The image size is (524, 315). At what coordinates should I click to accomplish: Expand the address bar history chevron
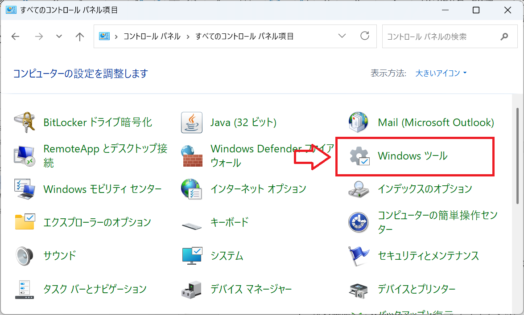point(342,36)
